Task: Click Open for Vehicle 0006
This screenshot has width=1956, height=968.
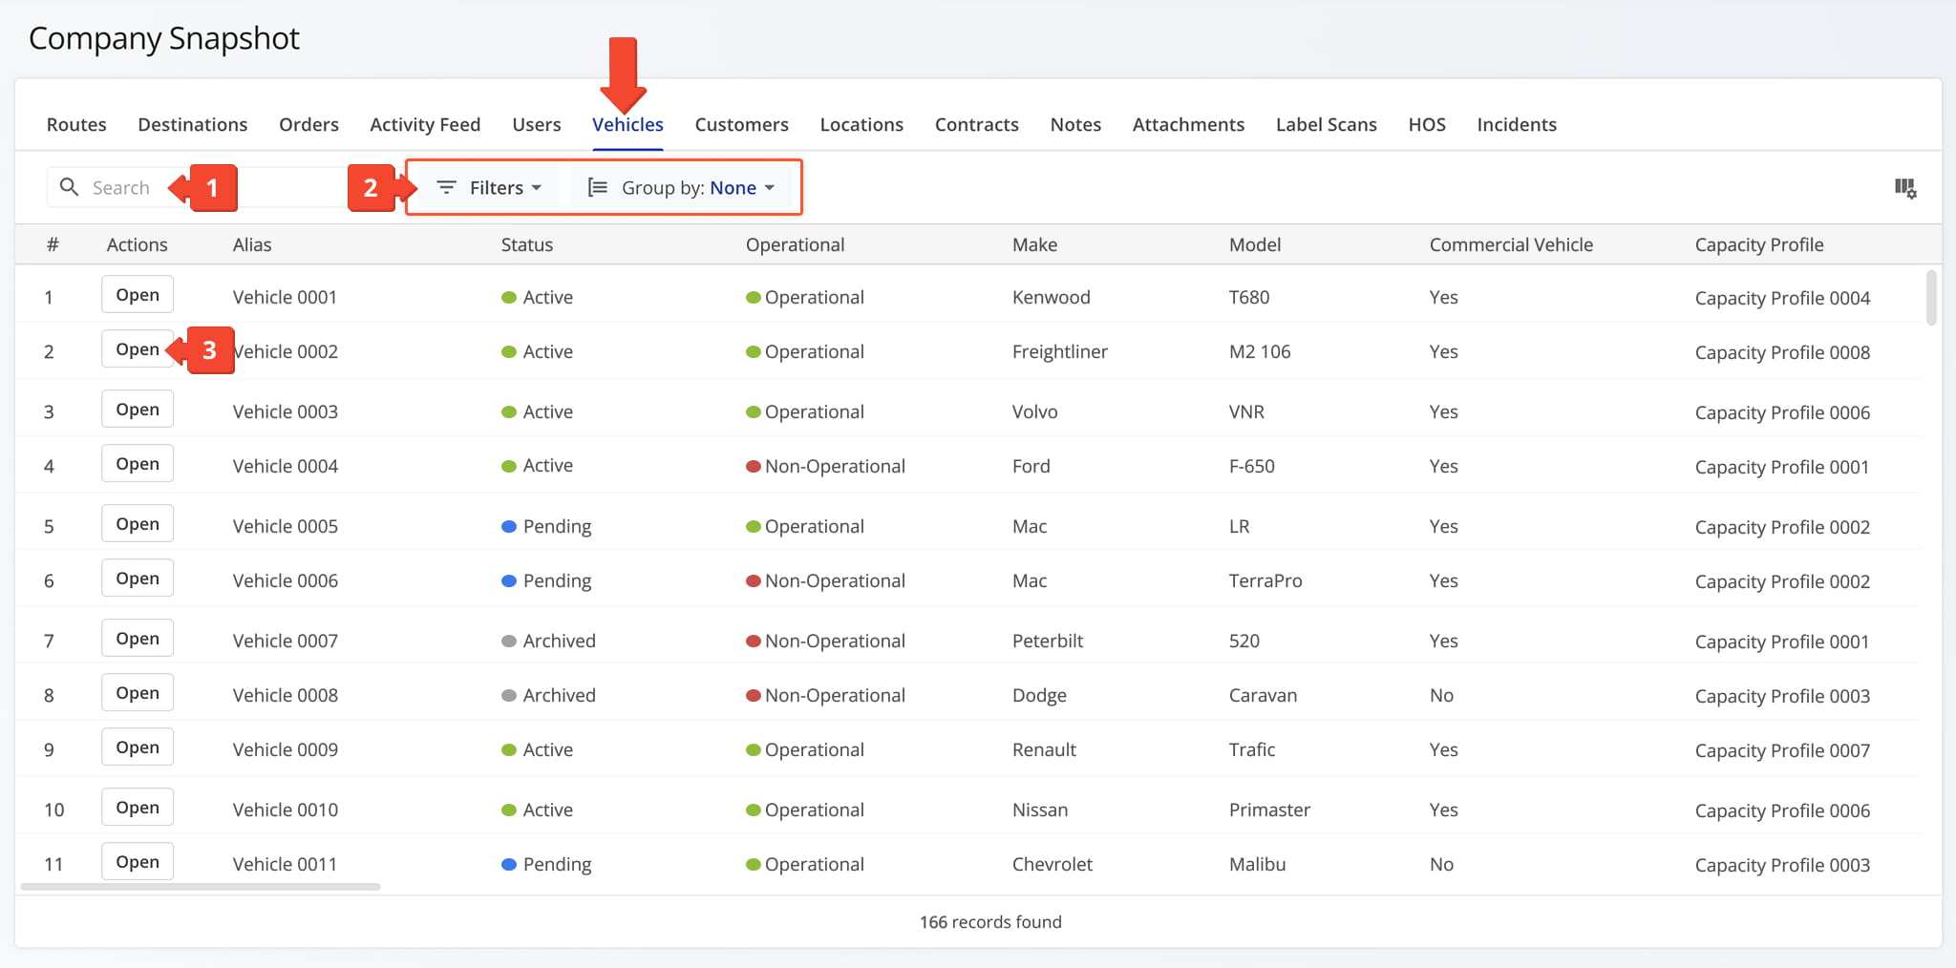Action: 138,579
